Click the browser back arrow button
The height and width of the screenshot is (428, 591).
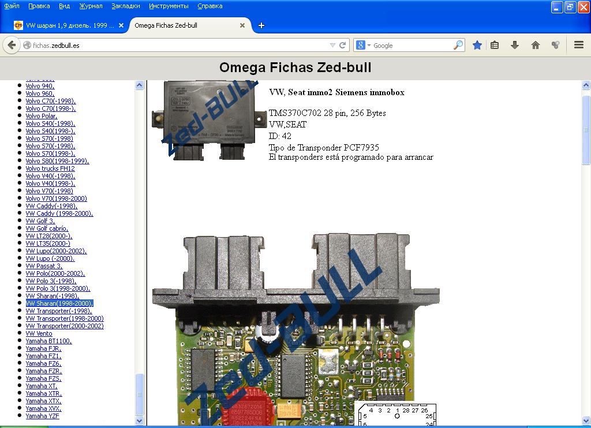point(12,45)
